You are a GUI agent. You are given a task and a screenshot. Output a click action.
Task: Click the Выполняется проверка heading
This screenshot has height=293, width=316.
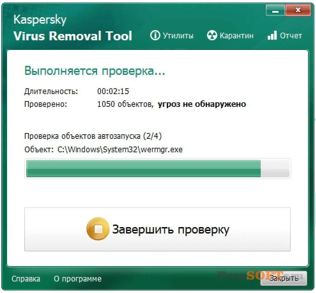tap(95, 71)
